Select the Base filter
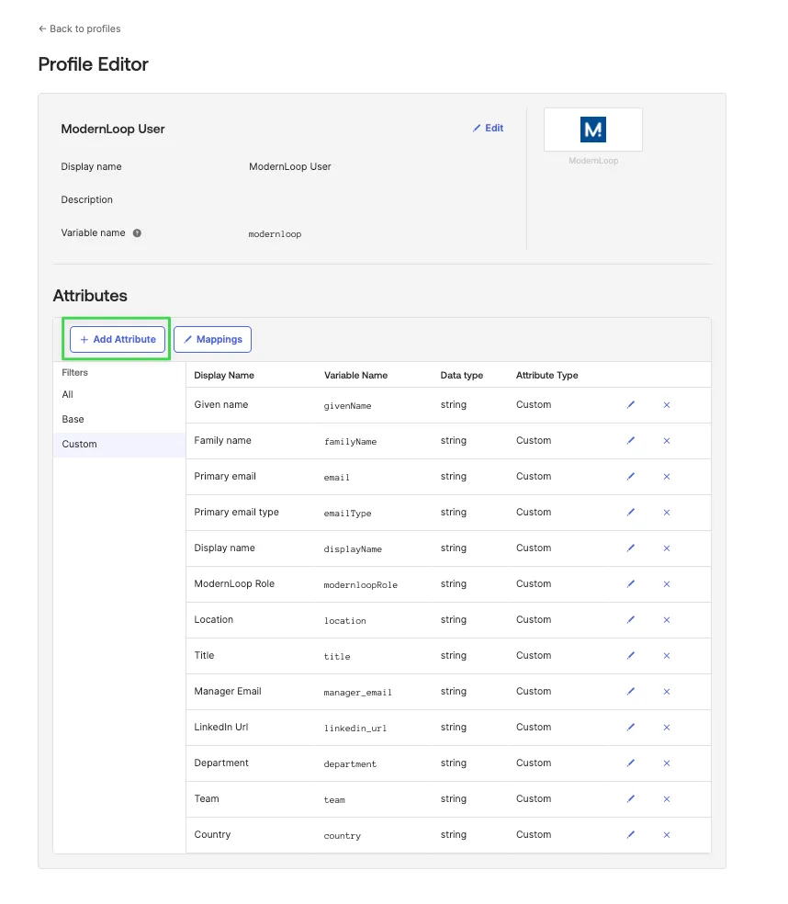 pyautogui.click(x=73, y=419)
